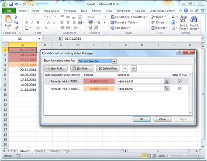The height and width of the screenshot is (161, 207).
Task: Switch to the Data tab
Action: click(x=84, y=11)
